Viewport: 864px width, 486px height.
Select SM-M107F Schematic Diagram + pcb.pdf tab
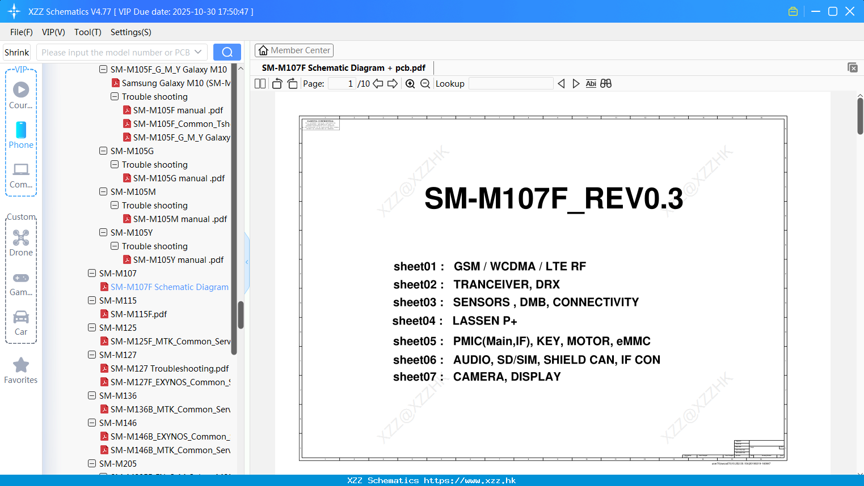[x=344, y=67]
